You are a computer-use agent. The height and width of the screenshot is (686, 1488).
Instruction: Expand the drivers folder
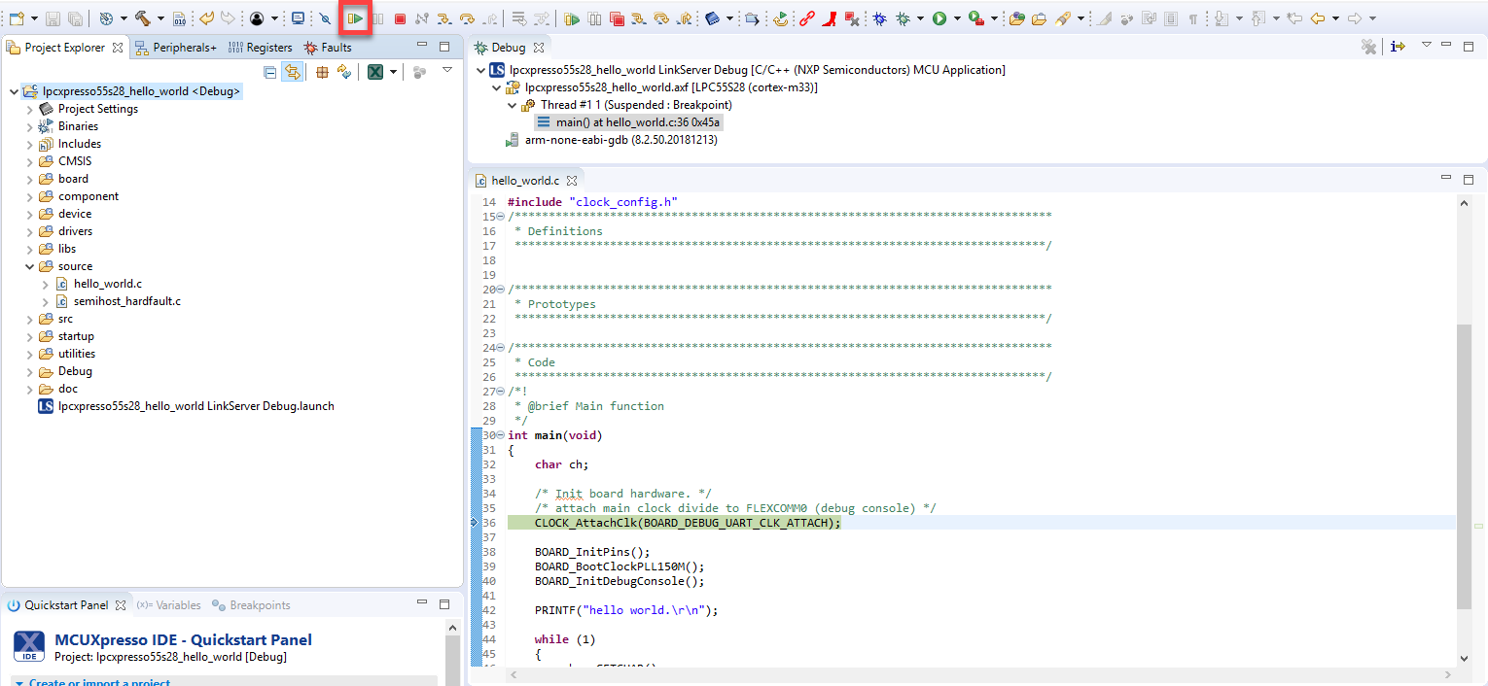[30, 231]
